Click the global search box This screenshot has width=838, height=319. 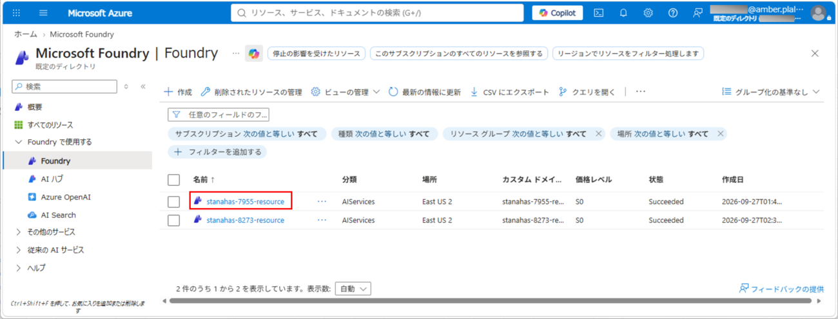377,13
